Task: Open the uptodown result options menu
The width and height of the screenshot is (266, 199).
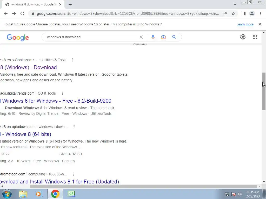Action: [x=74, y=127]
